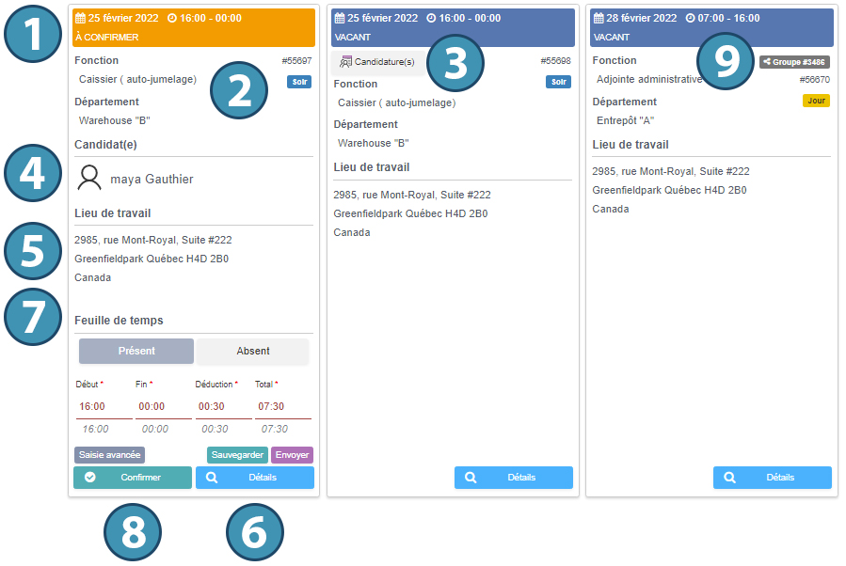Mark the timesheet as Présent
Screen dimensions: 846x566
[136, 351]
